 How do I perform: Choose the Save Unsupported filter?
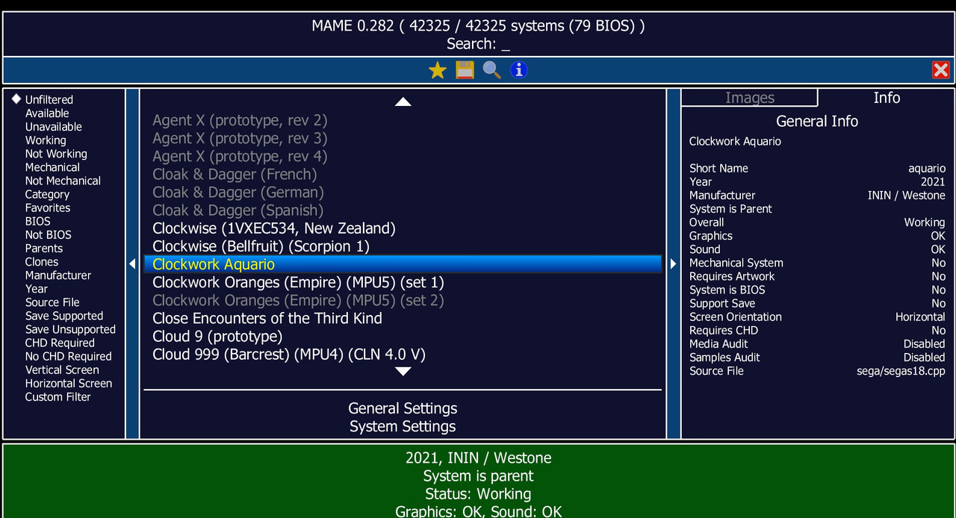coord(70,329)
